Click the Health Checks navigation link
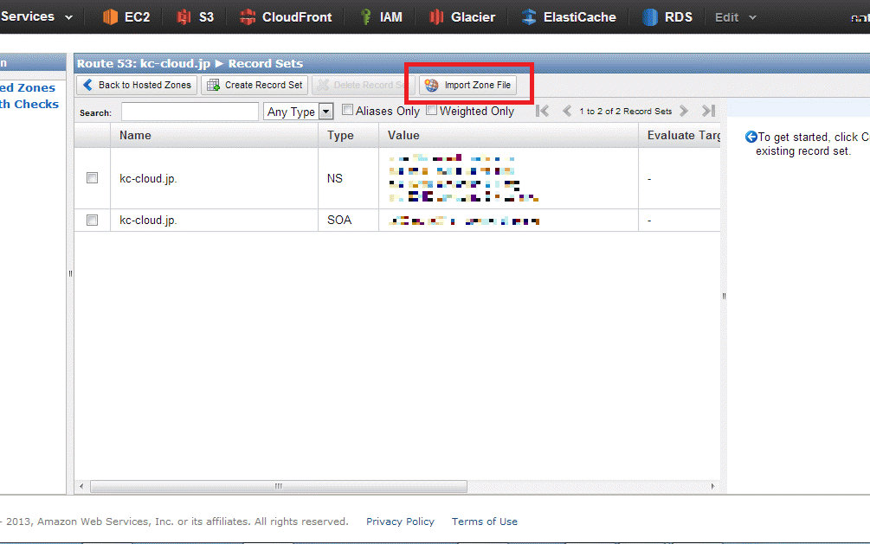870x544 pixels. [29, 105]
